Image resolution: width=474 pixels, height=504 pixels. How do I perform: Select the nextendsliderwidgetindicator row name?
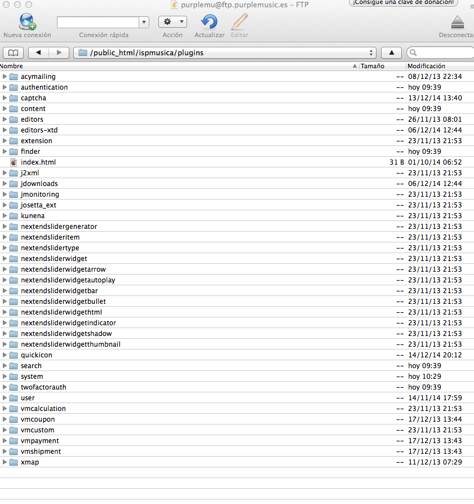(x=68, y=322)
